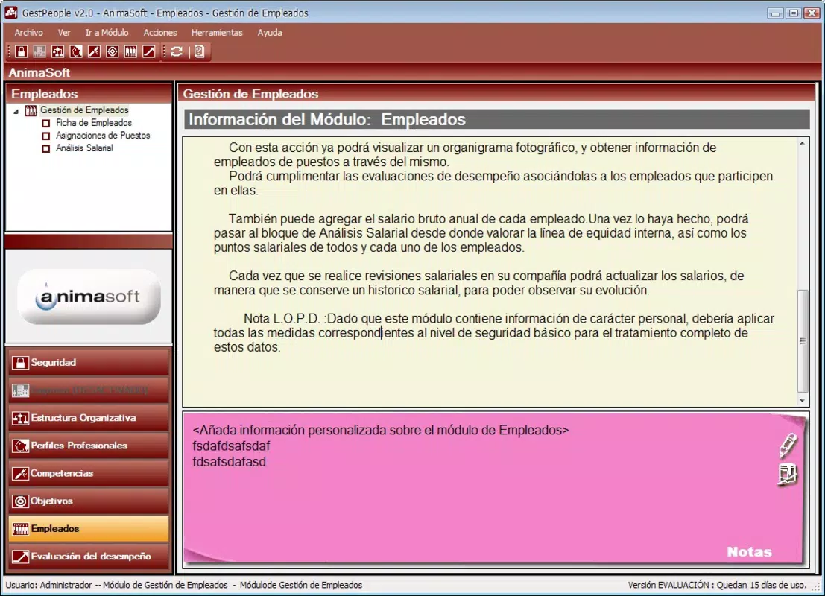Click the disabled module button in sidebar
This screenshot has width=825, height=596.
(x=89, y=390)
